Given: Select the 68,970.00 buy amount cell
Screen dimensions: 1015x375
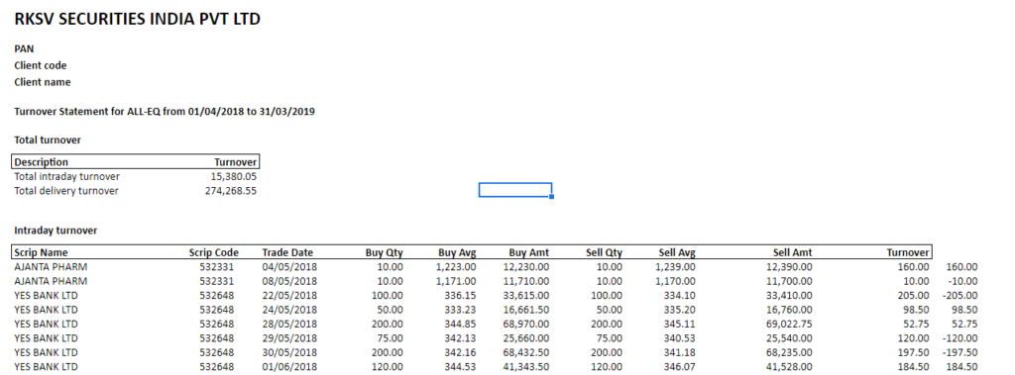Looking at the screenshot, I should 526,324.
